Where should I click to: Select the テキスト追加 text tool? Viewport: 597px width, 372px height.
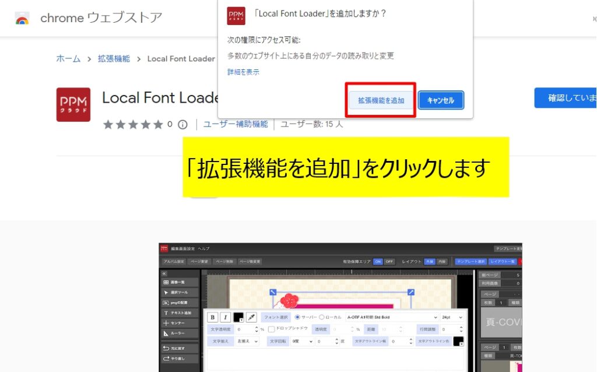(x=180, y=313)
